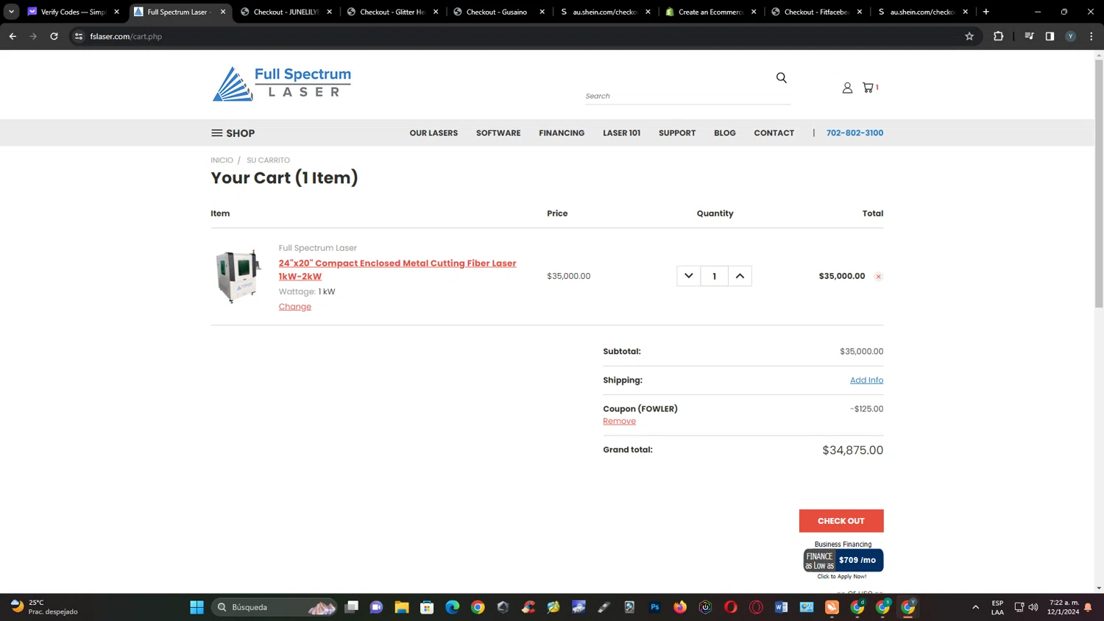Open a new browser tab
The height and width of the screenshot is (621, 1104).
tap(986, 12)
